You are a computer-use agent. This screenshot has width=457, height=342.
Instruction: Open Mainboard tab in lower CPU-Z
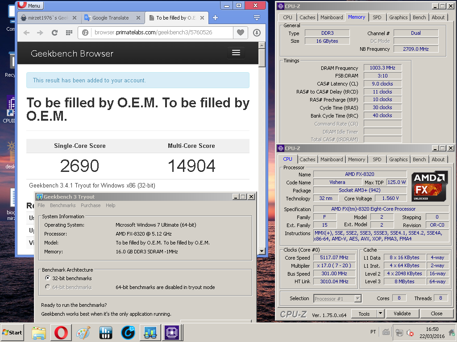pos(332,159)
